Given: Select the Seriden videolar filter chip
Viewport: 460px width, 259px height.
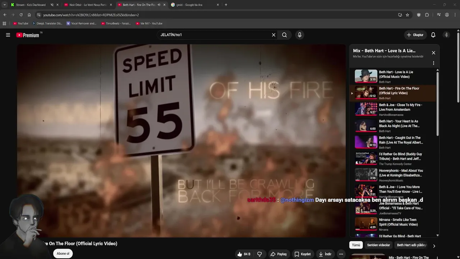Looking at the screenshot, I should pos(378,245).
